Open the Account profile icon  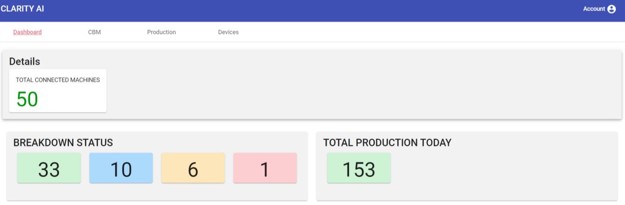(x=611, y=9)
